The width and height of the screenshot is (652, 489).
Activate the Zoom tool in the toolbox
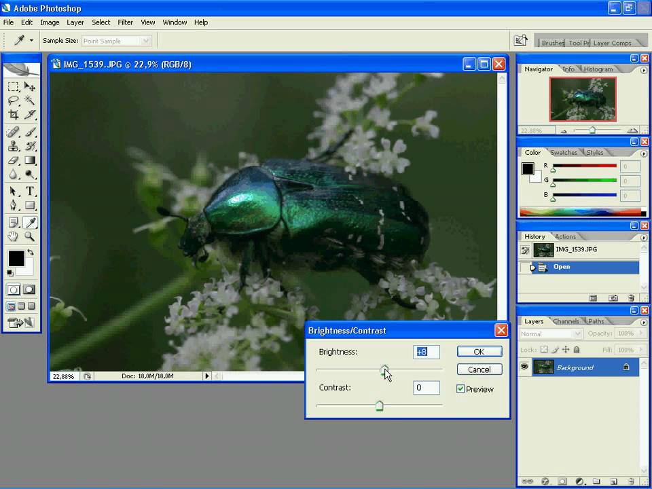point(30,236)
